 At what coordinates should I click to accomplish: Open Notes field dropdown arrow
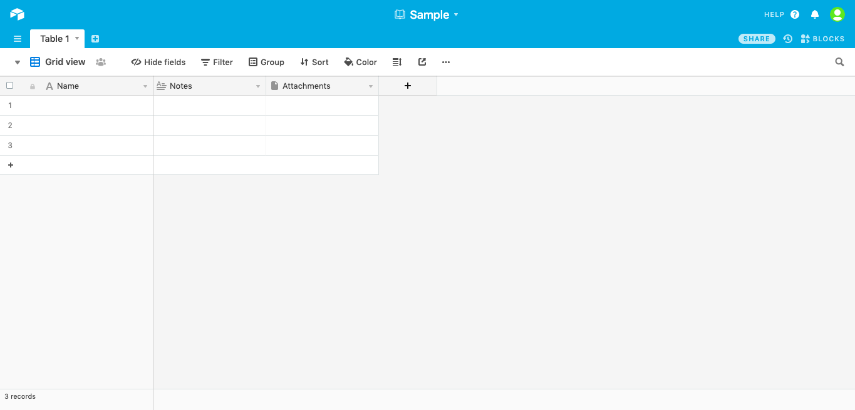(x=258, y=86)
